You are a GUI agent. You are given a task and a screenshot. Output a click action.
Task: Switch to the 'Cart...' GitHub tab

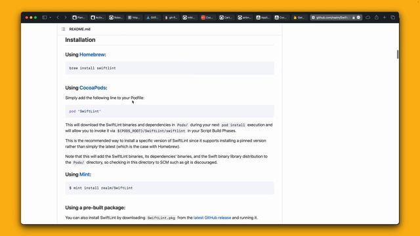(x=226, y=18)
